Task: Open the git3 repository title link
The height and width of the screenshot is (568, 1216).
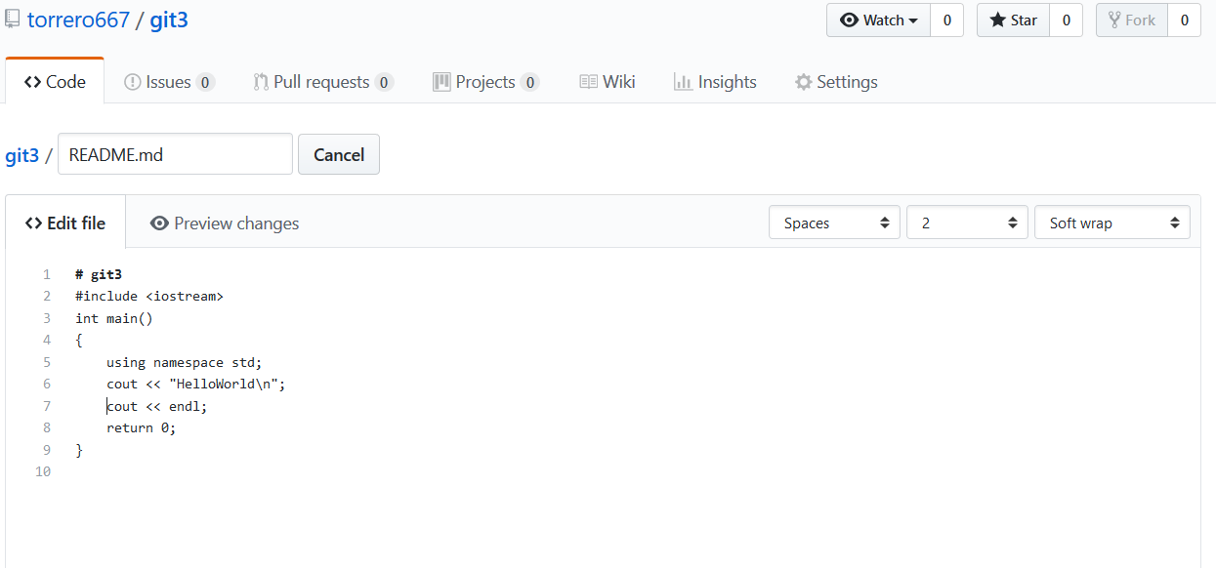Action: point(169,20)
